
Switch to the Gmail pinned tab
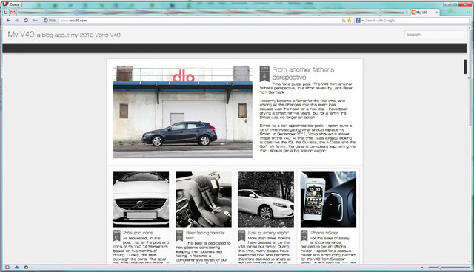coord(13,13)
